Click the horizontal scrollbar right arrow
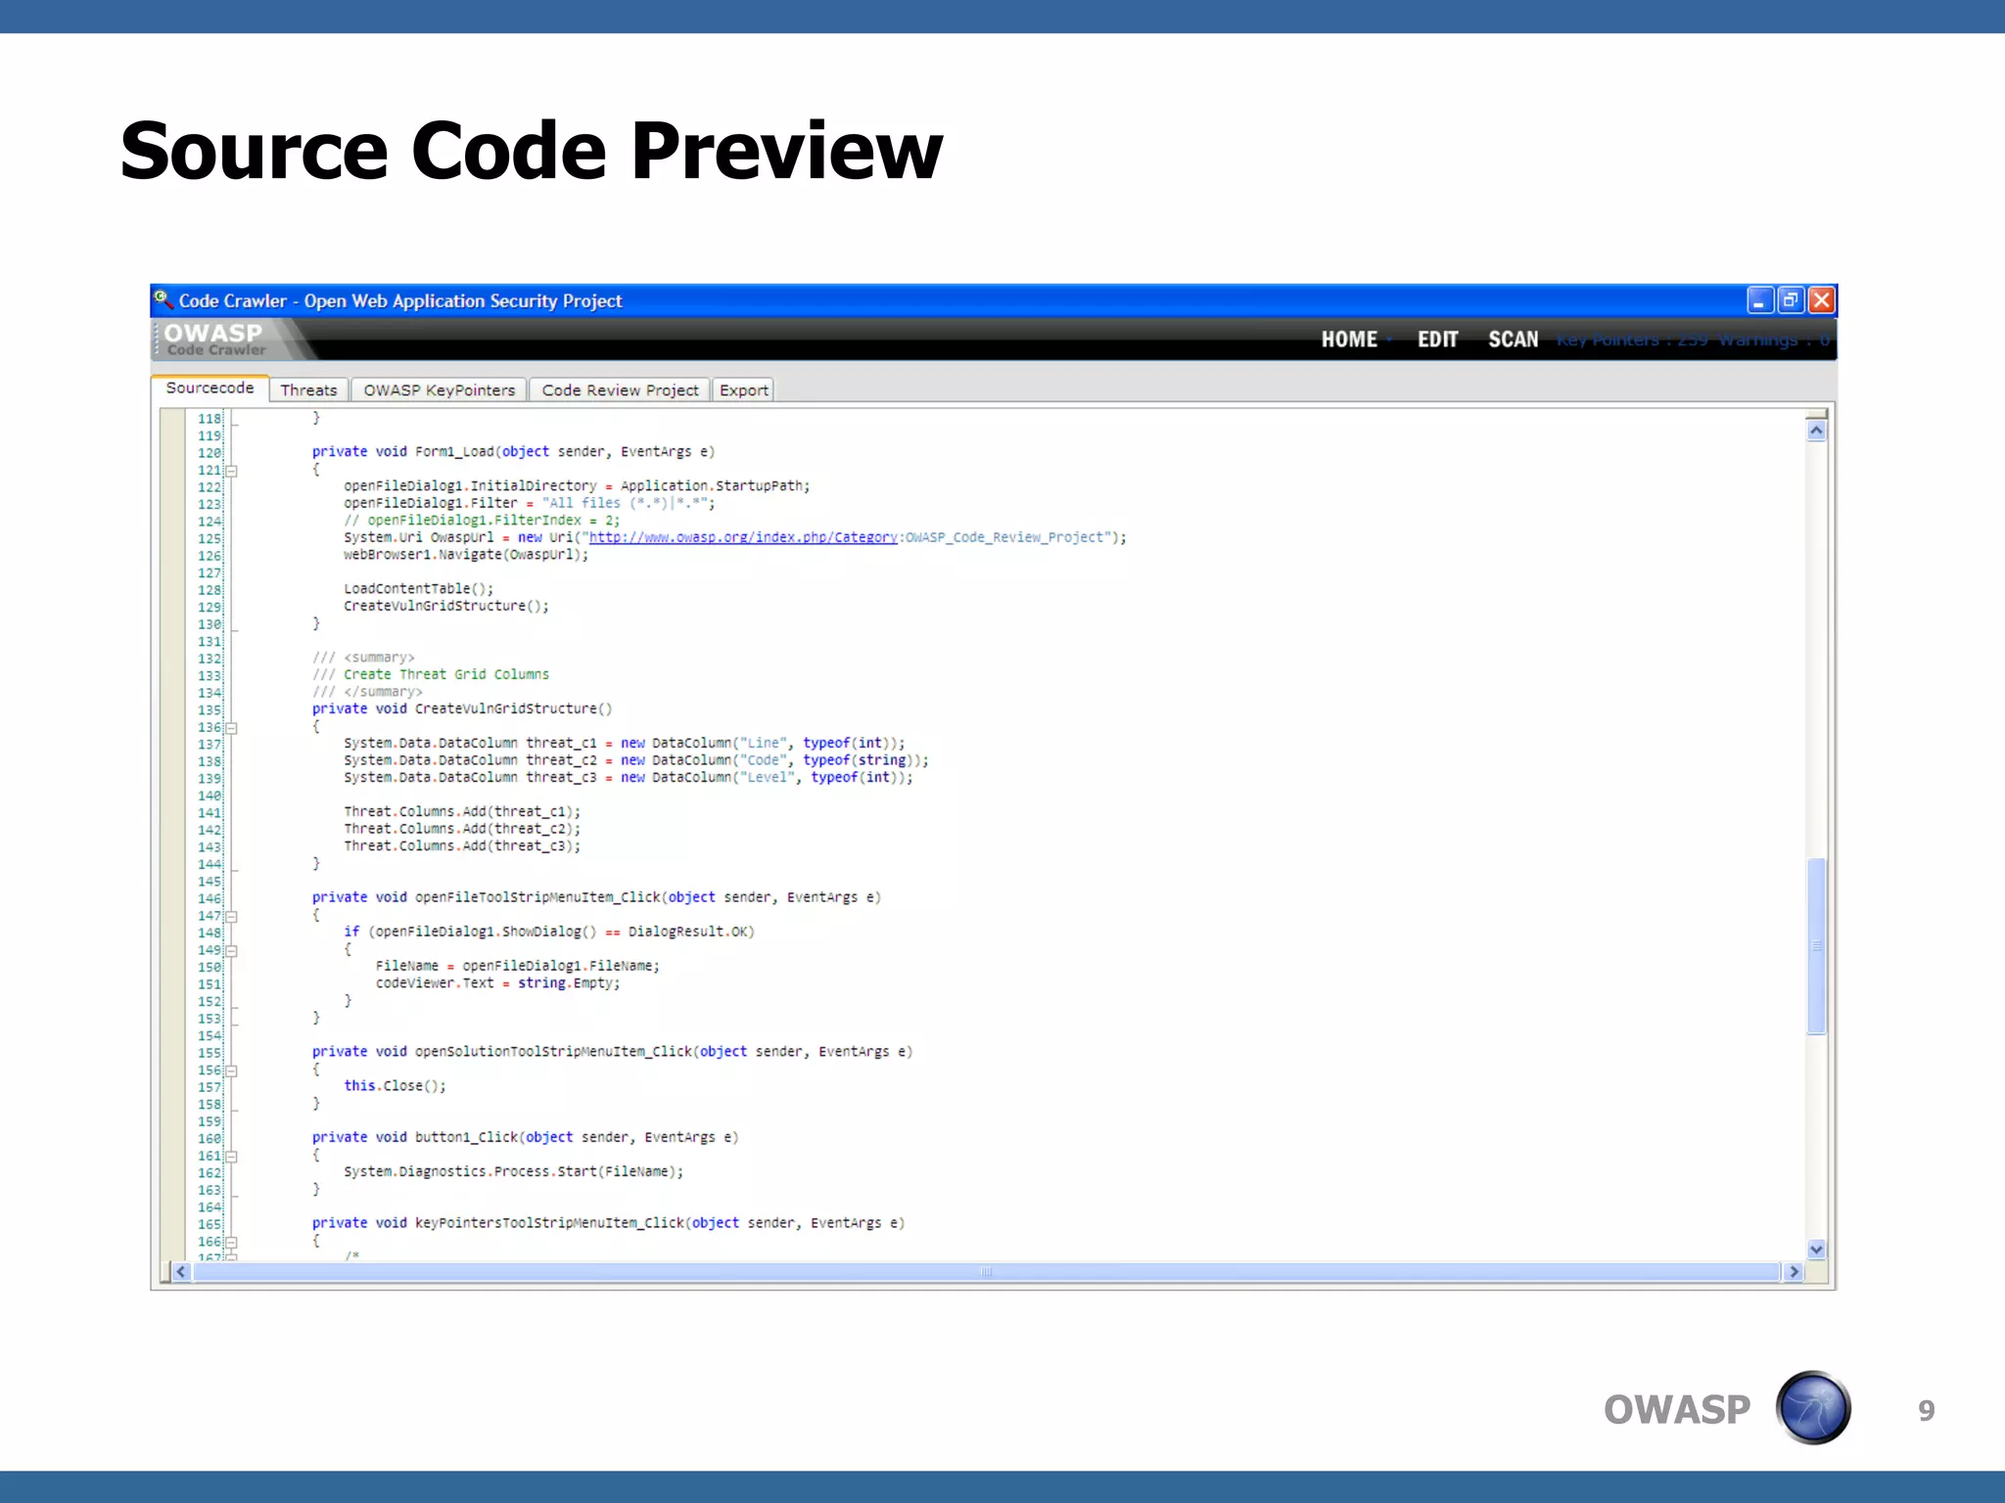Image resolution: width=2005 pixels, height=1503 pixels. pos(1794,1272)
